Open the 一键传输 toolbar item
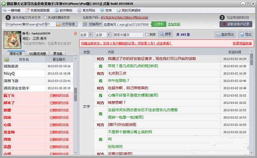 point(12,10)
